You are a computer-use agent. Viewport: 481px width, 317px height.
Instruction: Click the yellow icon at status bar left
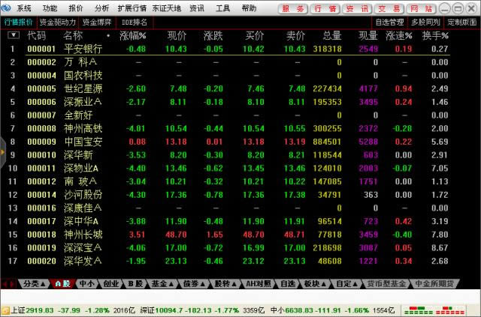coord(5,309)
